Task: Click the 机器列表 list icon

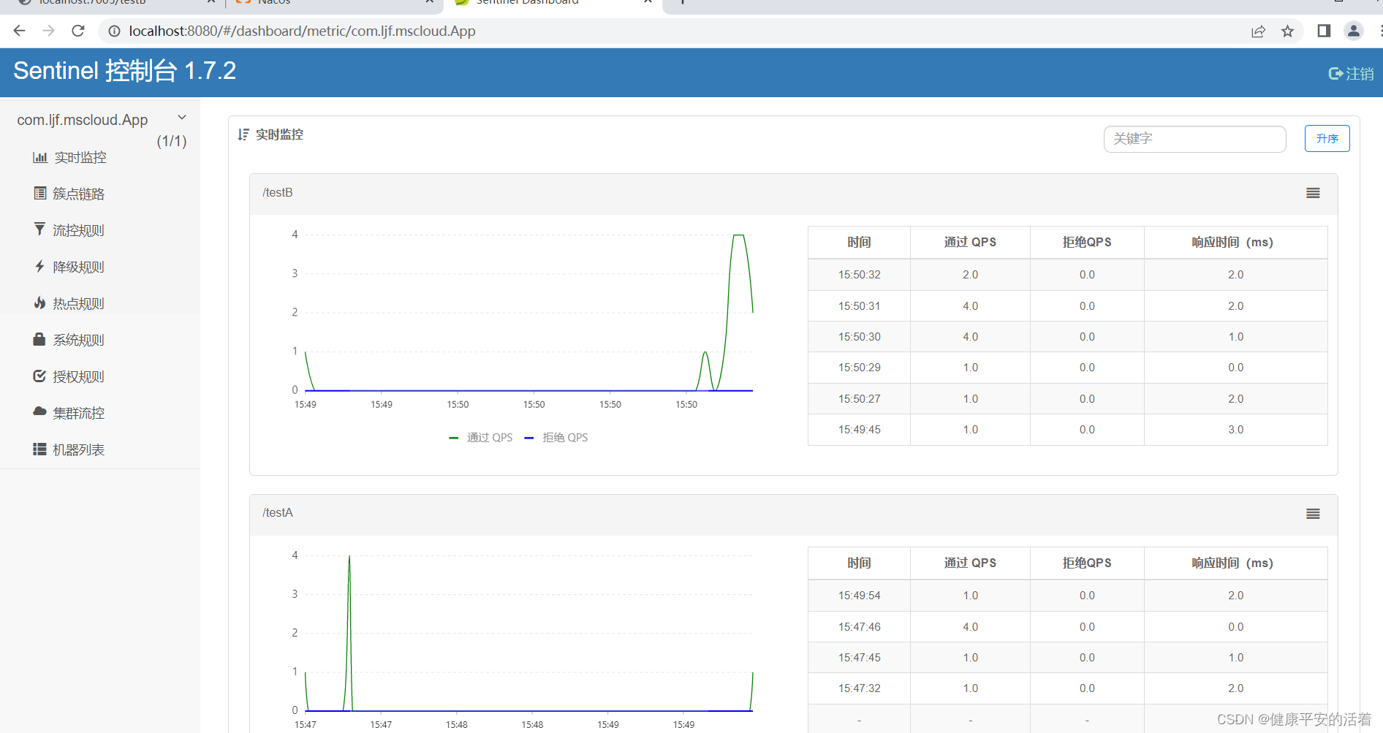Action: pos(39,449)
